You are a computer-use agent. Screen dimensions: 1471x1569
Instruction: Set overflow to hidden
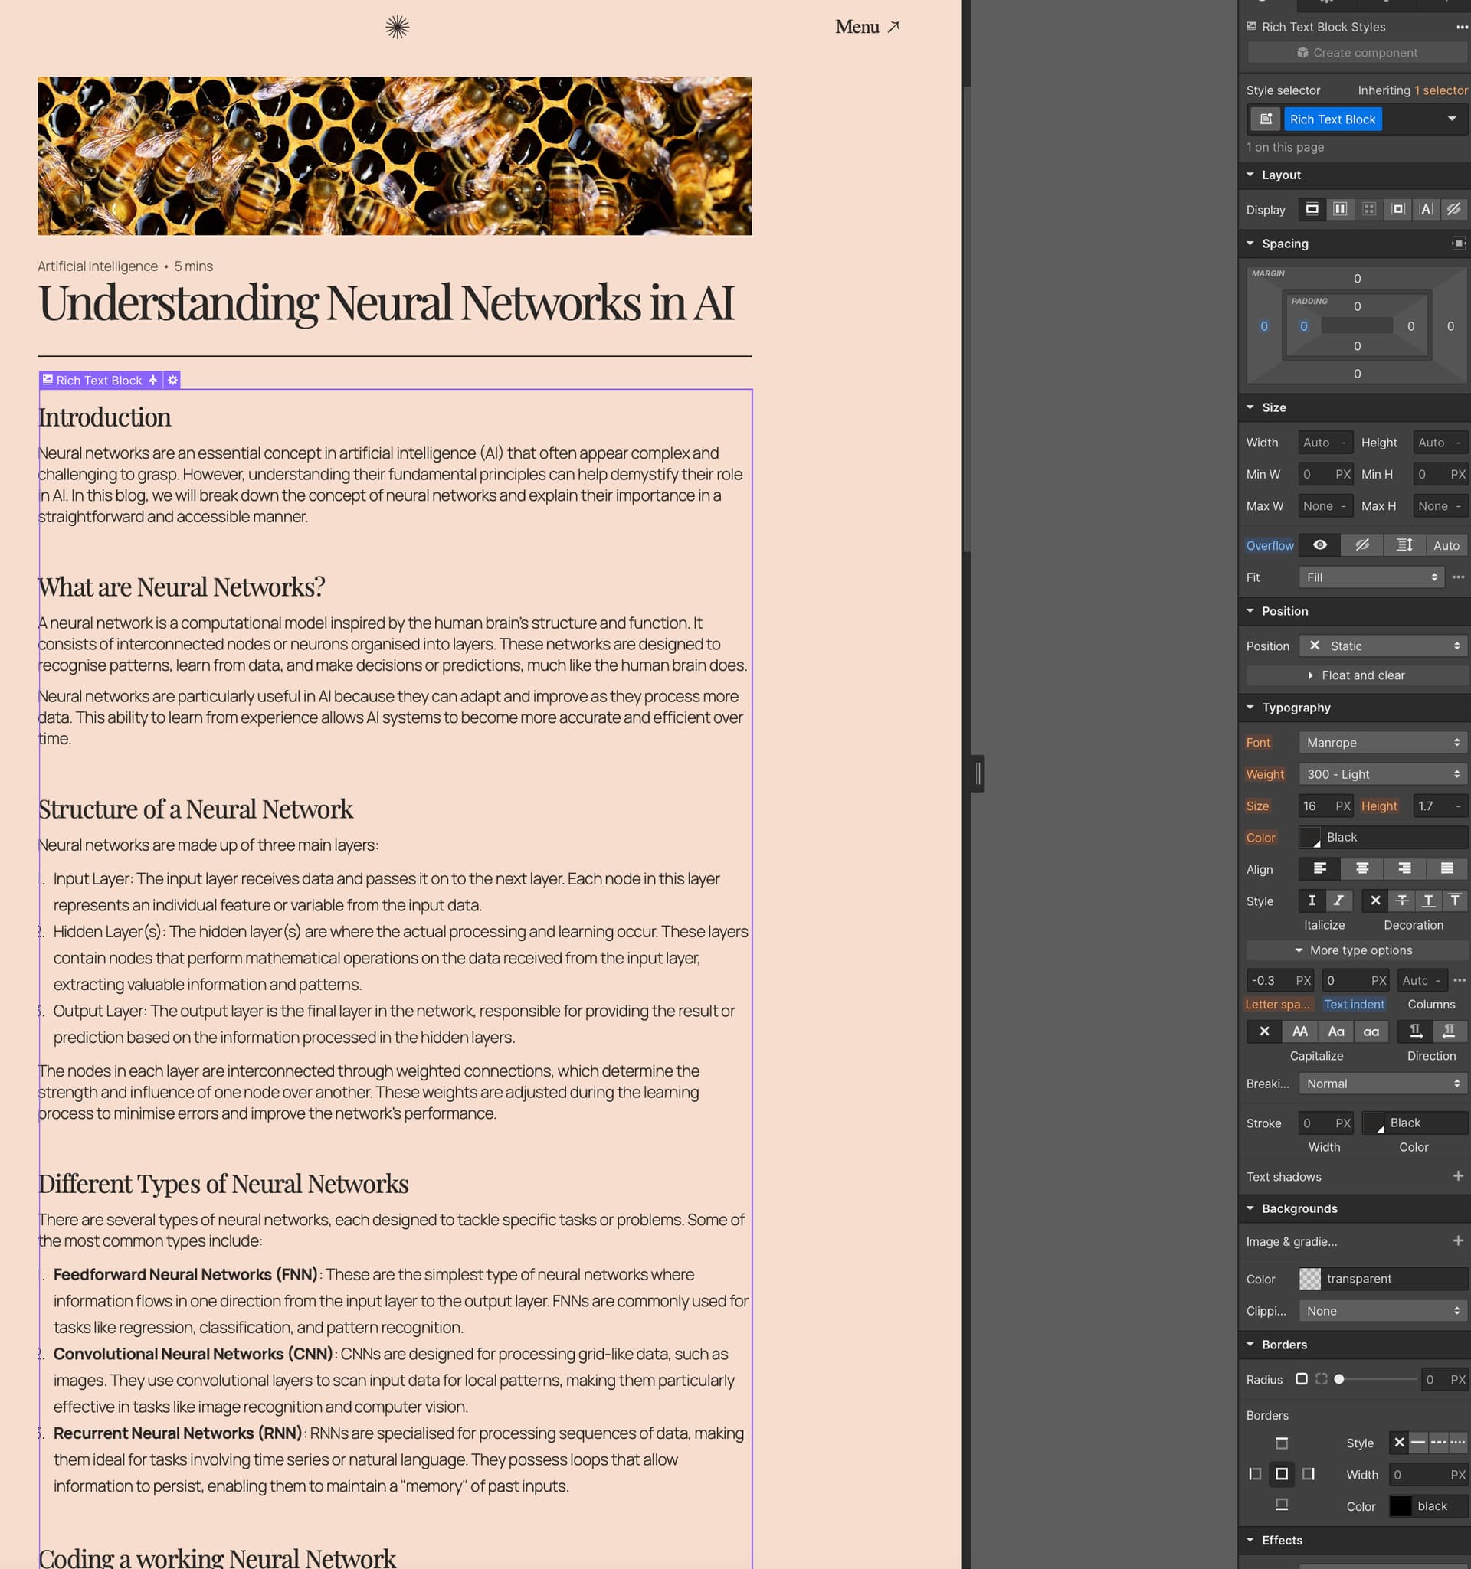pyautogui.click(x=1362, y=545)
